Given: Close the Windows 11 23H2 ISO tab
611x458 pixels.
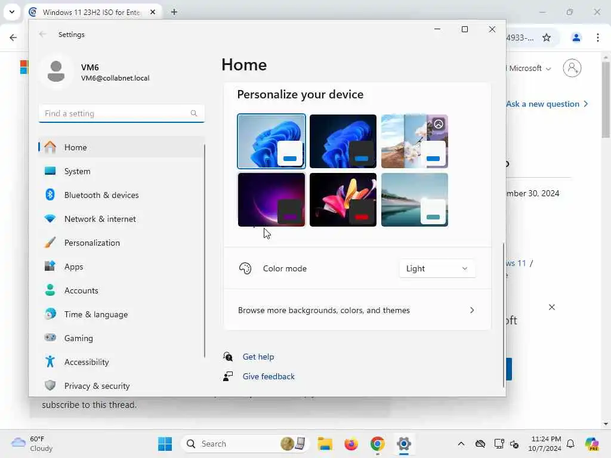Looking at the screenshot, I should pos(153,12).
